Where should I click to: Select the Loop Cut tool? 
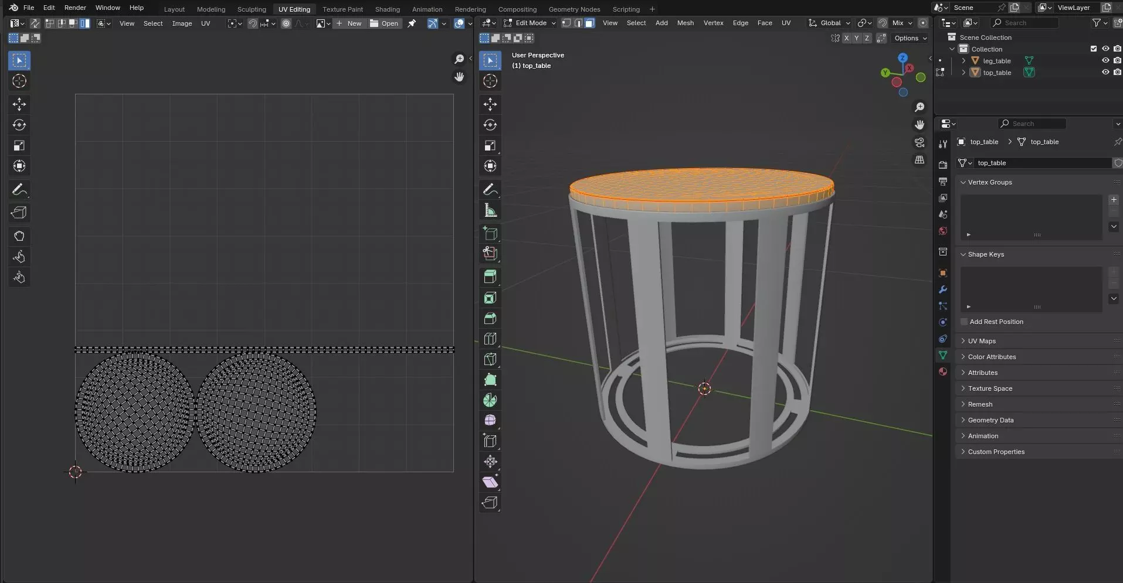click(490, 339)
